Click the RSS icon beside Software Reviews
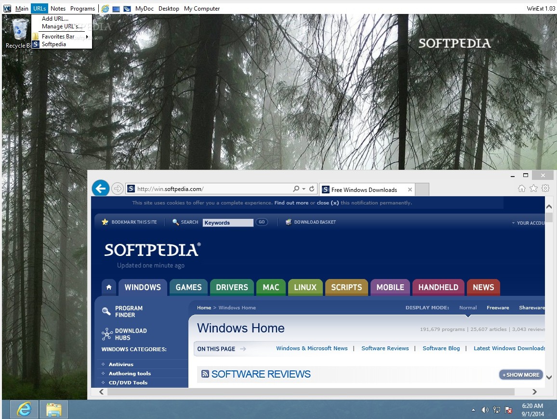 [205, 374]
